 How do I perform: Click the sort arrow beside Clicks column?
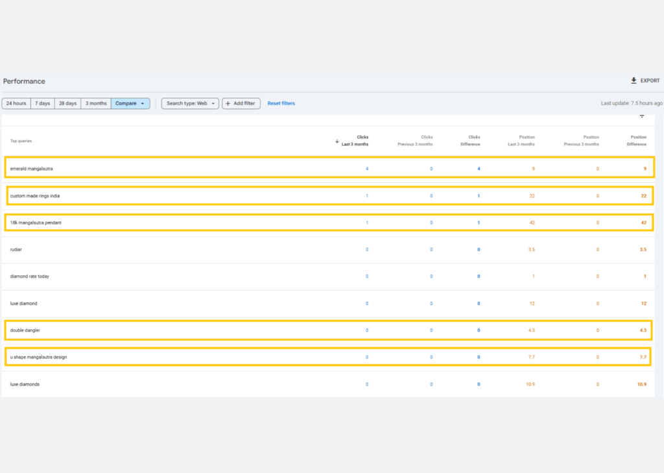[337, 141]
